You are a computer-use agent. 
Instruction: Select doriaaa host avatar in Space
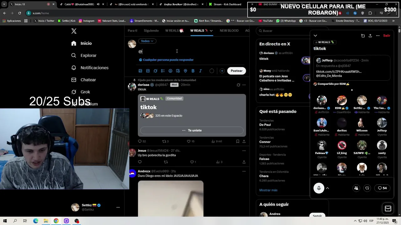[322, 100]
